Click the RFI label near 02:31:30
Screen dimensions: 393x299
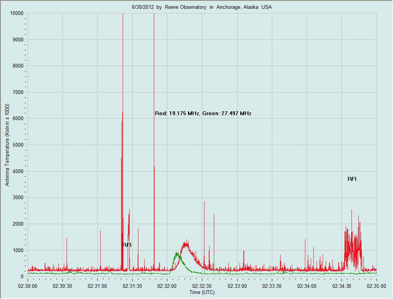(127, 245)
